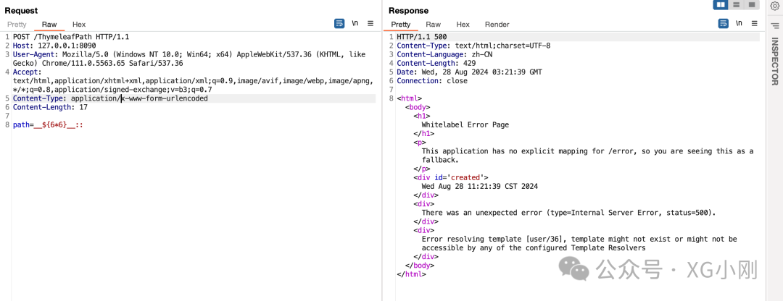This screenshot has height=301, width=783.
Task: Open the Request panel hamburger options menu
Action: (x=370, y=23)
